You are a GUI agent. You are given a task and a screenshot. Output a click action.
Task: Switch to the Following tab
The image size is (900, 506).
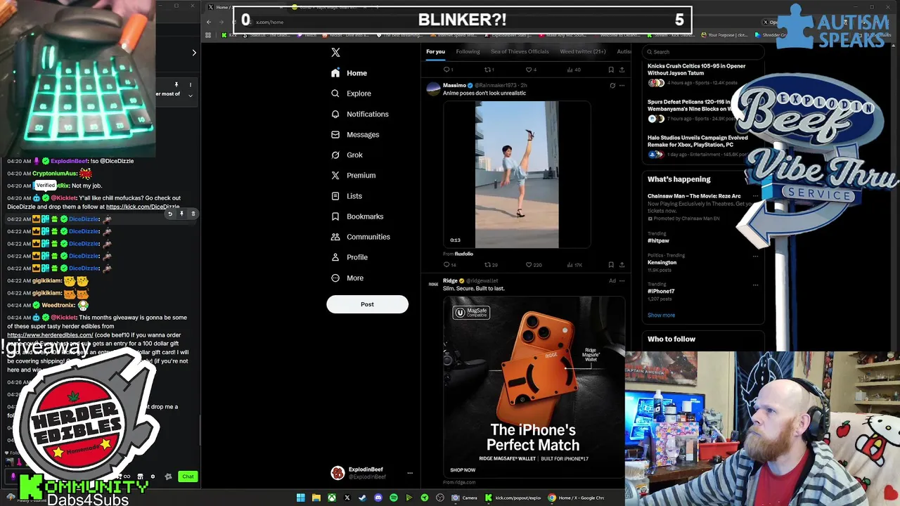468,51
